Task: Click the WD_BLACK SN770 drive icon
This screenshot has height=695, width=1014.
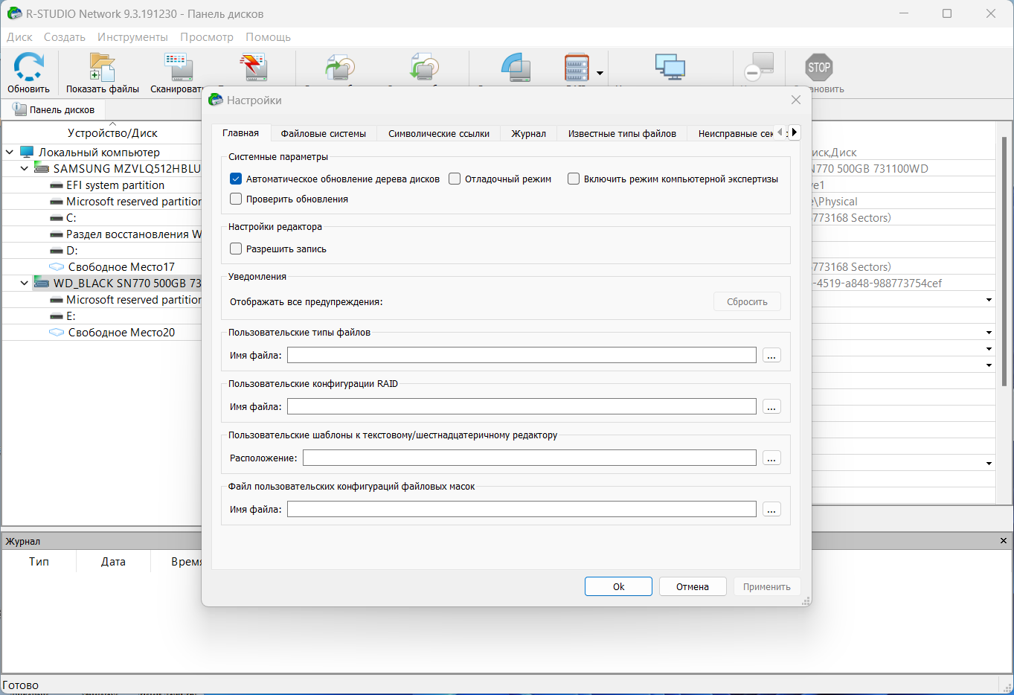Action: pyautogui.click(x=42, y=283)
